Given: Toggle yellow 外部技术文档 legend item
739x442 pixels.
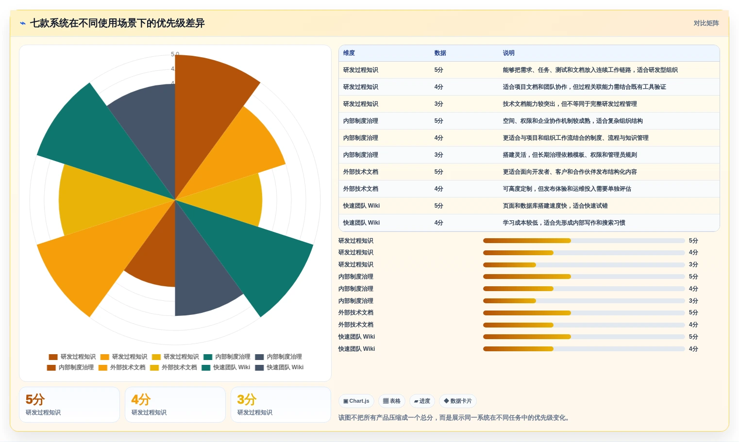Looking at the screenshot, I should [173, 367].
